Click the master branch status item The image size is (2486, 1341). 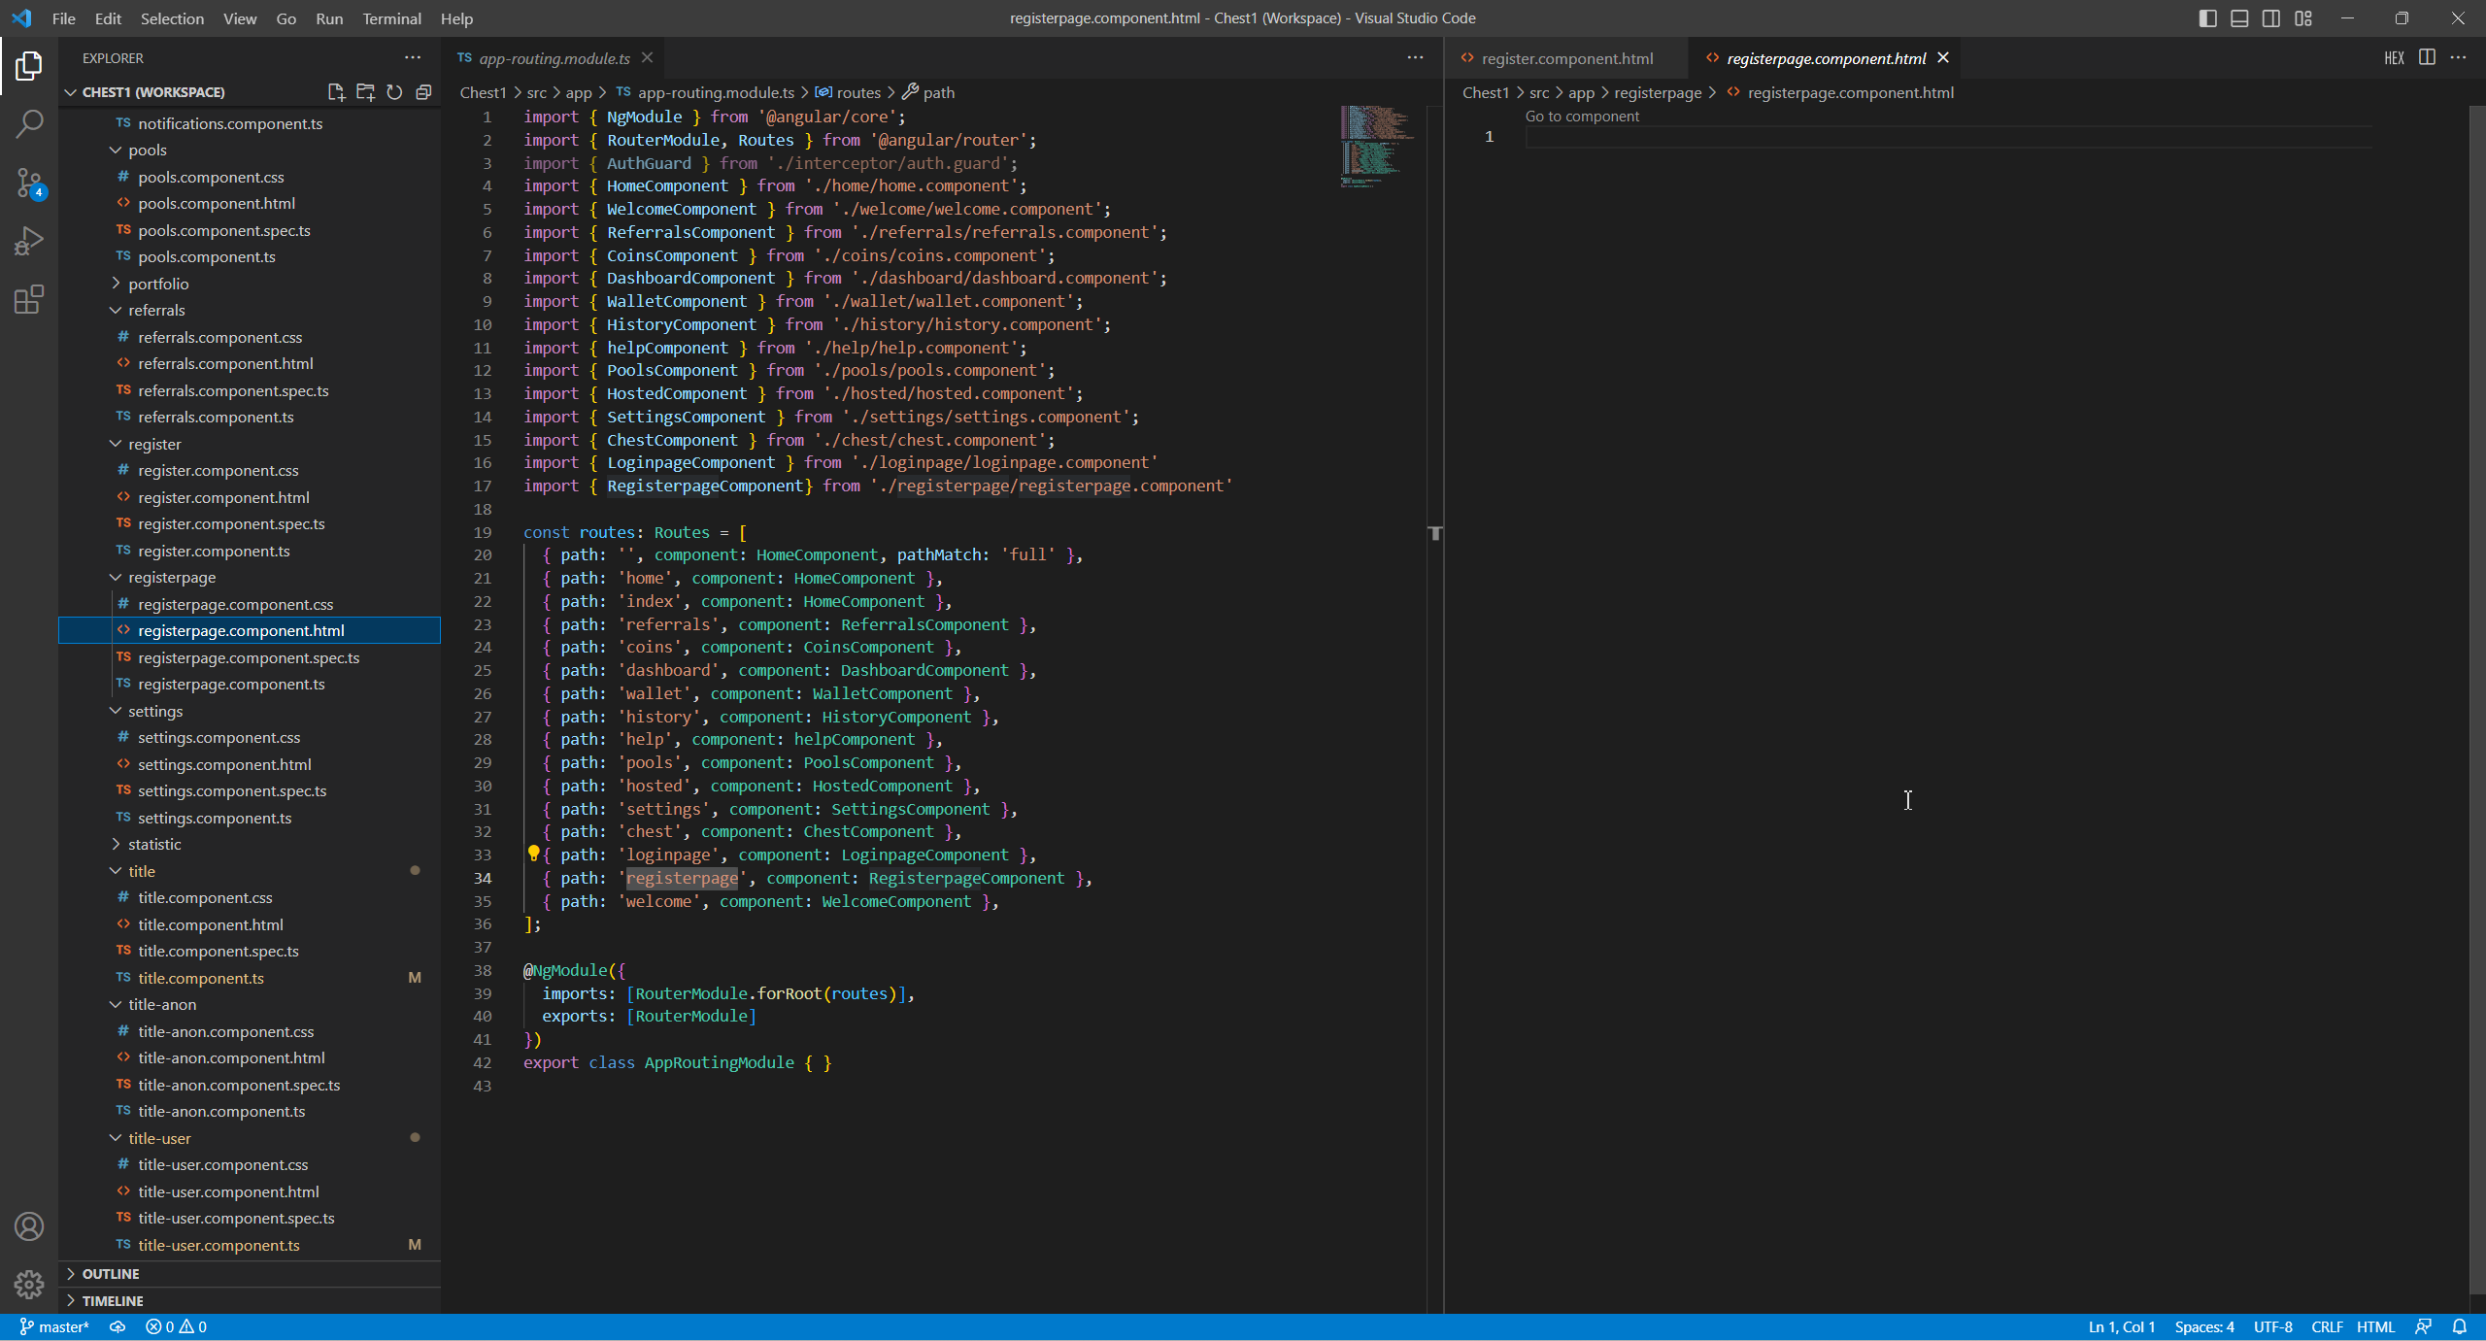click(54, 1326)
